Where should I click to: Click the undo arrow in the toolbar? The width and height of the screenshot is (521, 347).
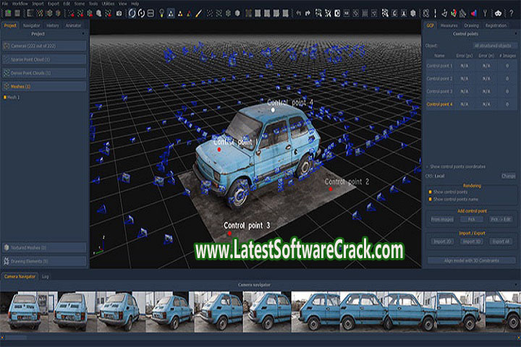point(297,13)
